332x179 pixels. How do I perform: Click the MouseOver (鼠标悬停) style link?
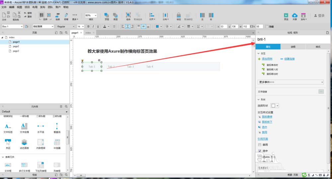pos(267,117)
